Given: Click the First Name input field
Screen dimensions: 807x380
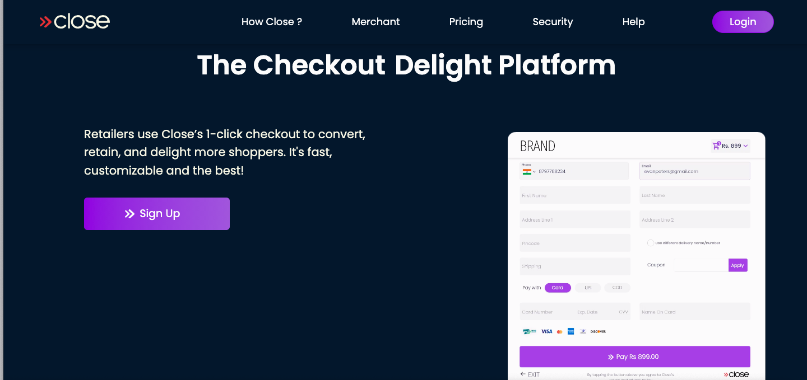Looking at the screenshot, I should point(575,195).
